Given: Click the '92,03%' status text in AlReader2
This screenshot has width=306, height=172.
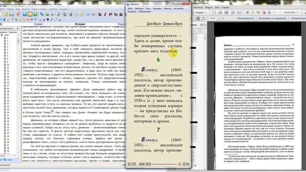Looking at the screenshot, I should coord(132,164).
